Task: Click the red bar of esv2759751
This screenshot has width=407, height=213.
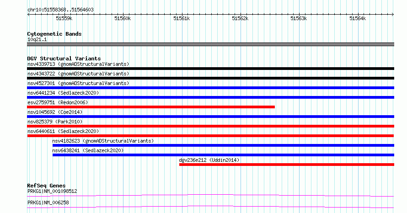Action: click(151, 107)
